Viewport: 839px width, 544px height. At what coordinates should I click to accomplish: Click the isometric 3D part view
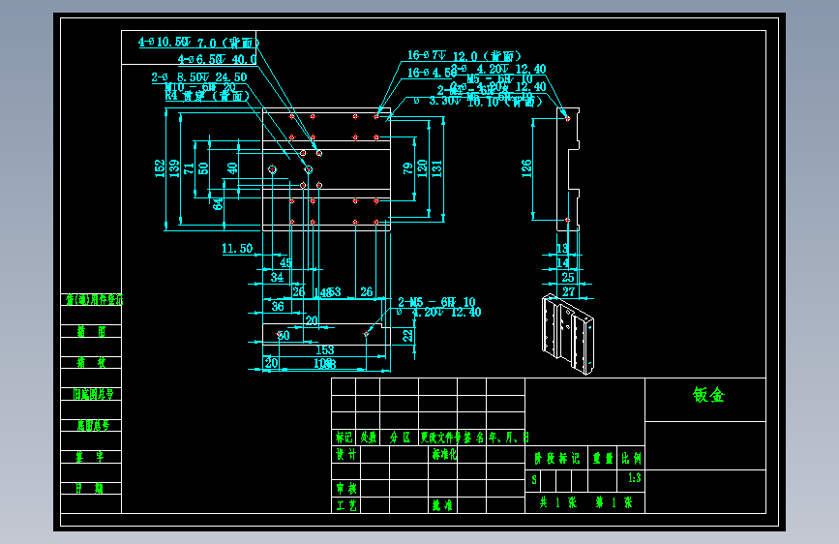coord(568,334)
